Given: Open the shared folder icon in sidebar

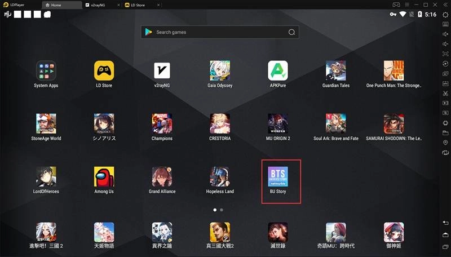Looking at the screenshot, I should pyautogui.click(x=445, y=133).
